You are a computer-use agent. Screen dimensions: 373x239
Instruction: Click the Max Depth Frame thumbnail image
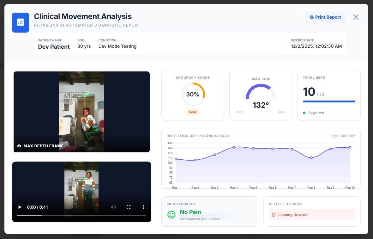81,112
